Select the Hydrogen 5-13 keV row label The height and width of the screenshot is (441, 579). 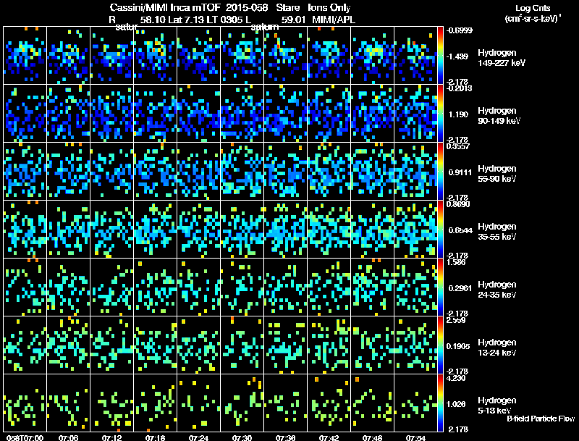(497, 406)
